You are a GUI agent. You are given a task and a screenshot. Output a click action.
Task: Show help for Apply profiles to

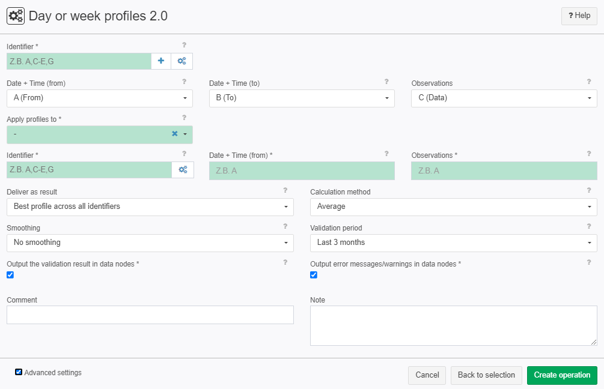tap(184, 118)
